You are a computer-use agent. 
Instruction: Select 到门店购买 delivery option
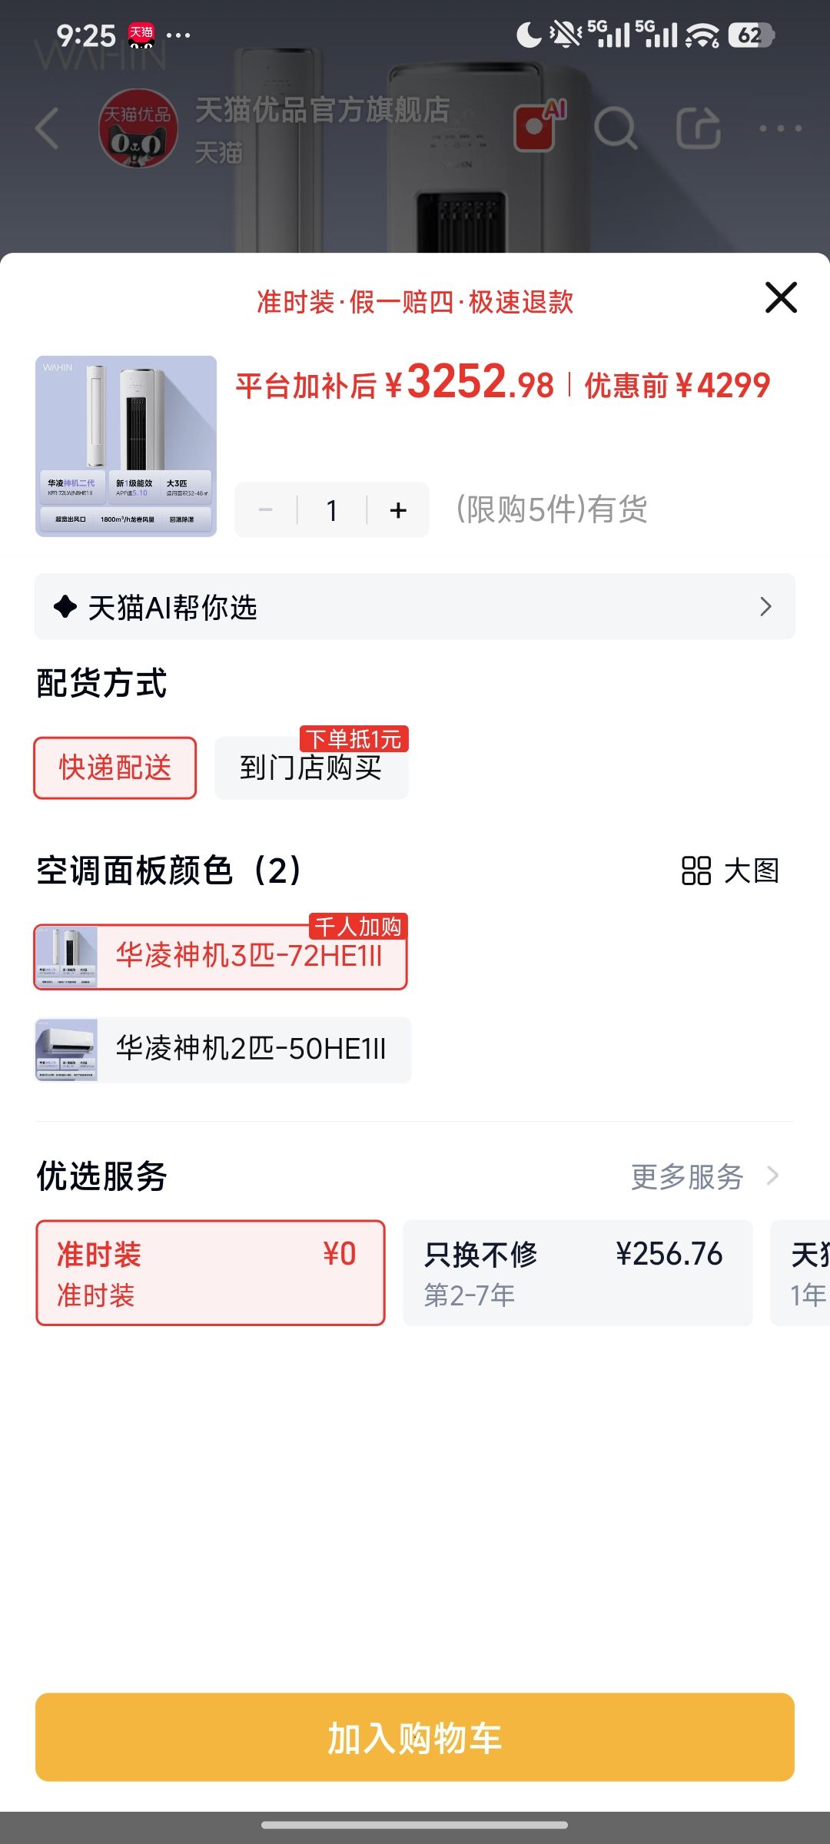coord(311,768)
